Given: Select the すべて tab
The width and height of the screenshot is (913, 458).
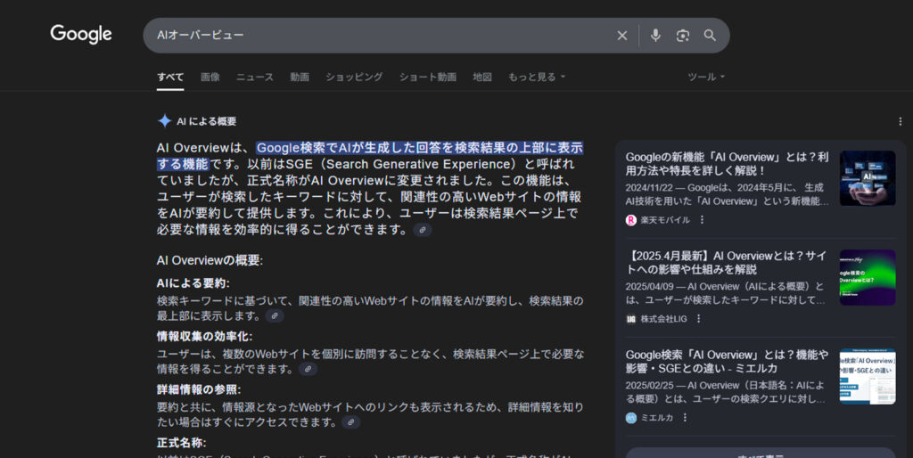Looking at the screenshot, I should 170,77.
